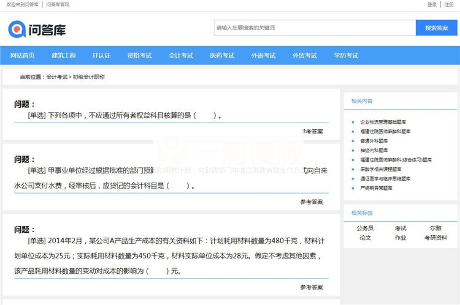Image resolution: width=460 pixels, height=305 pixels.
Task: Switch to 资格考试 category
Action: click(140, 56)
